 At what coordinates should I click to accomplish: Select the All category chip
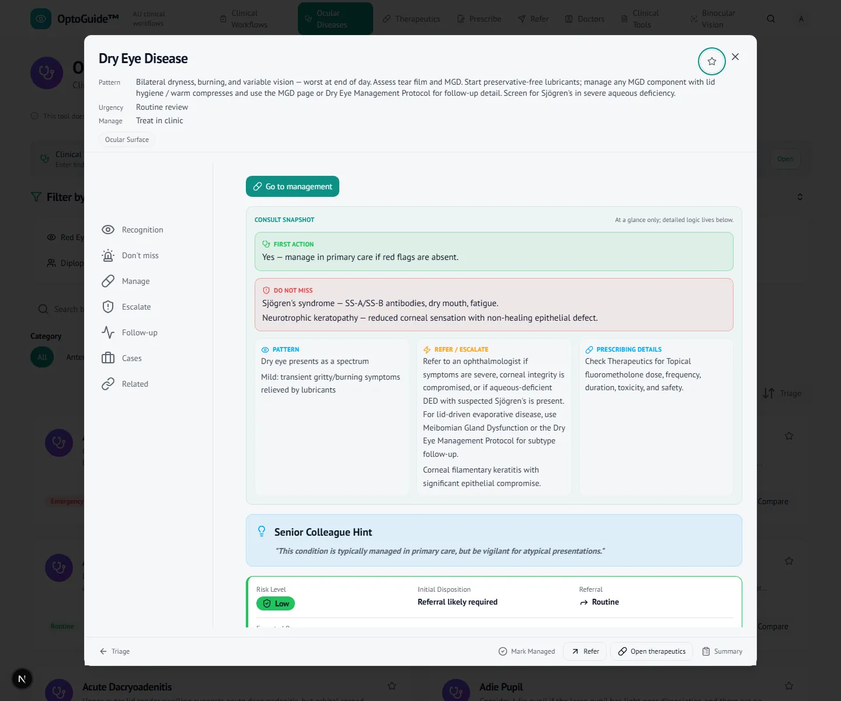click(x=42, y=357)
